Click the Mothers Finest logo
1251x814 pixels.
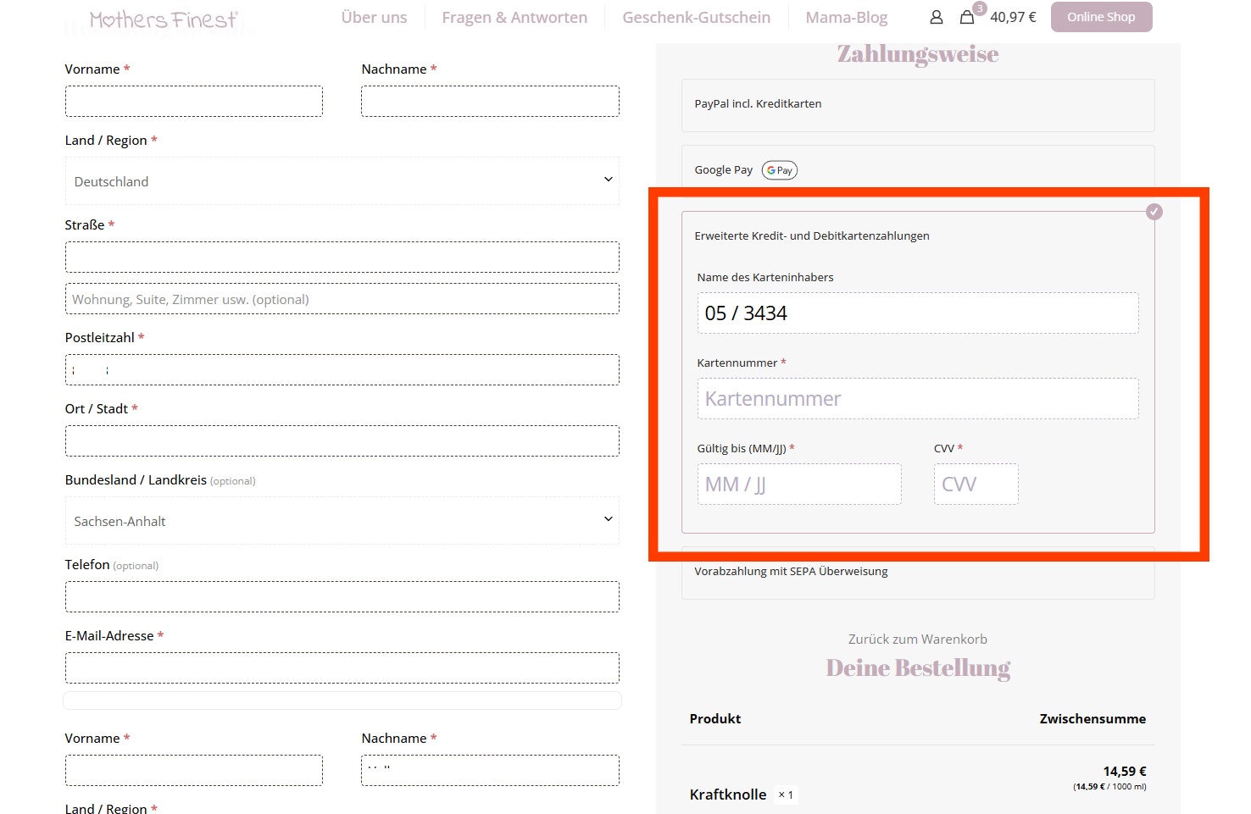[164, 19]
